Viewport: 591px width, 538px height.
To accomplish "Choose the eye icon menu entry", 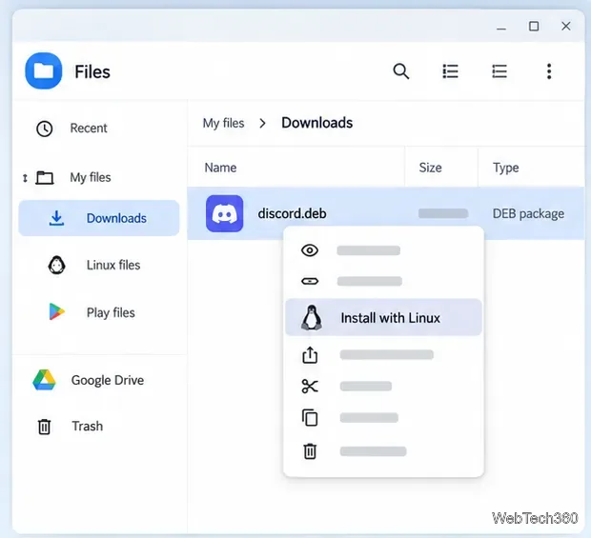I will tap(383, 250).
